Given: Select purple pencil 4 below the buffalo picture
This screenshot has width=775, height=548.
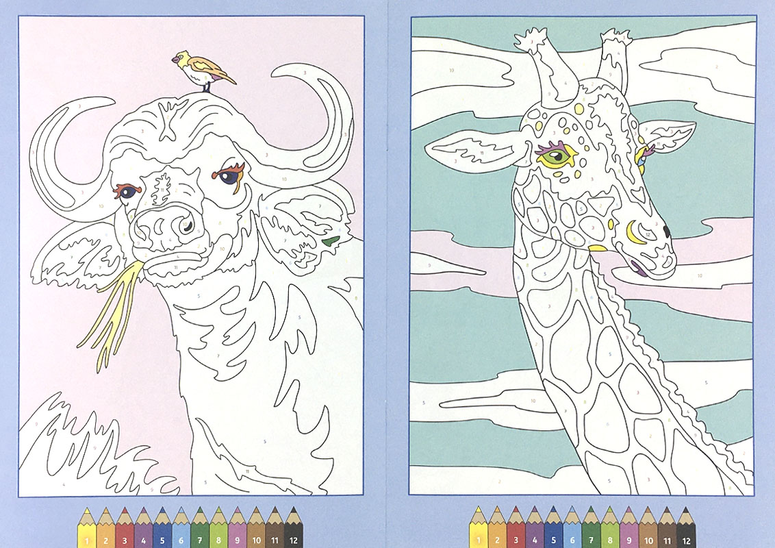Looking at the screenshot, I should pos(143,527).
